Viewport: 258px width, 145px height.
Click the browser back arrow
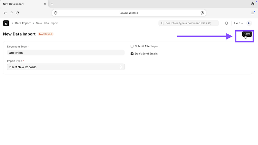(x=5, y=13)
